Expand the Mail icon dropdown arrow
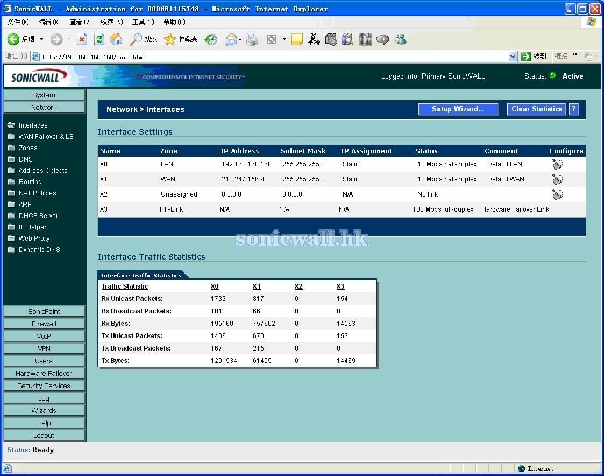This screenshot has width=604, height=476. 240,39
